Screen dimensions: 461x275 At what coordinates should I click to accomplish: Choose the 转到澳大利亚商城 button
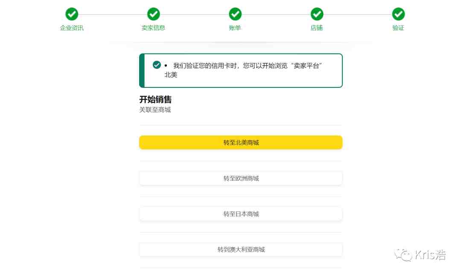click(x=241, y=249)
